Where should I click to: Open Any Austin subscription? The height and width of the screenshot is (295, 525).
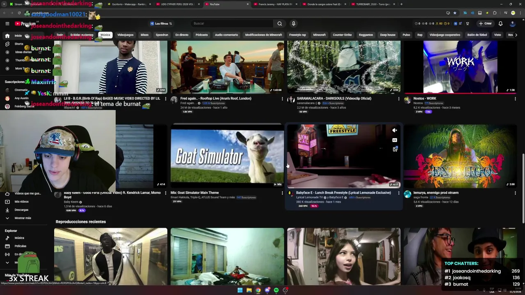pyautogui.click(x=21, y=98)
